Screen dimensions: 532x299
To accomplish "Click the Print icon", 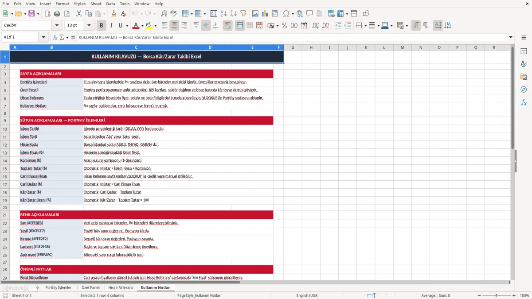I will point(57,14).
